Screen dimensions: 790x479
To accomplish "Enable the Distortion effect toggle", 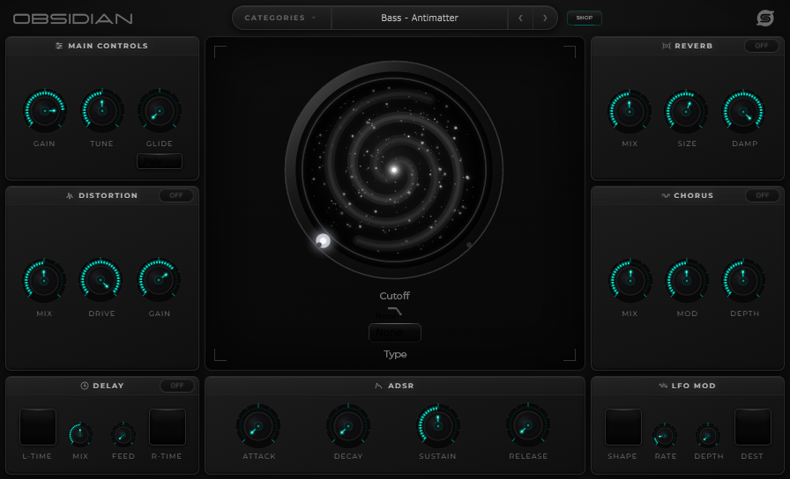I will [176, 195].
